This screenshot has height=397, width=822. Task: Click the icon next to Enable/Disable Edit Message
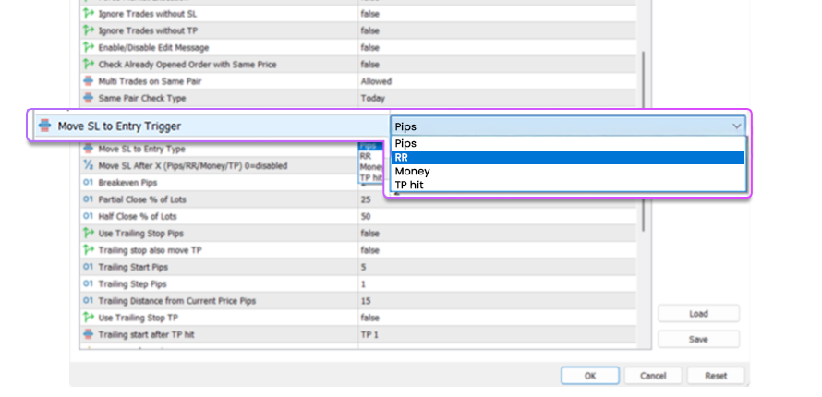point(89,48)
